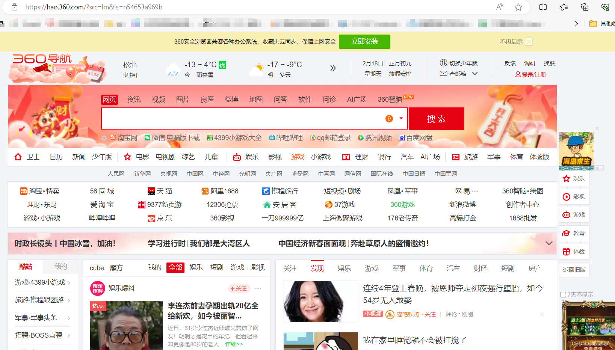This screenshot has height=350, width=615.
Task: Open split screen browser icon
Action: [543, 7]
